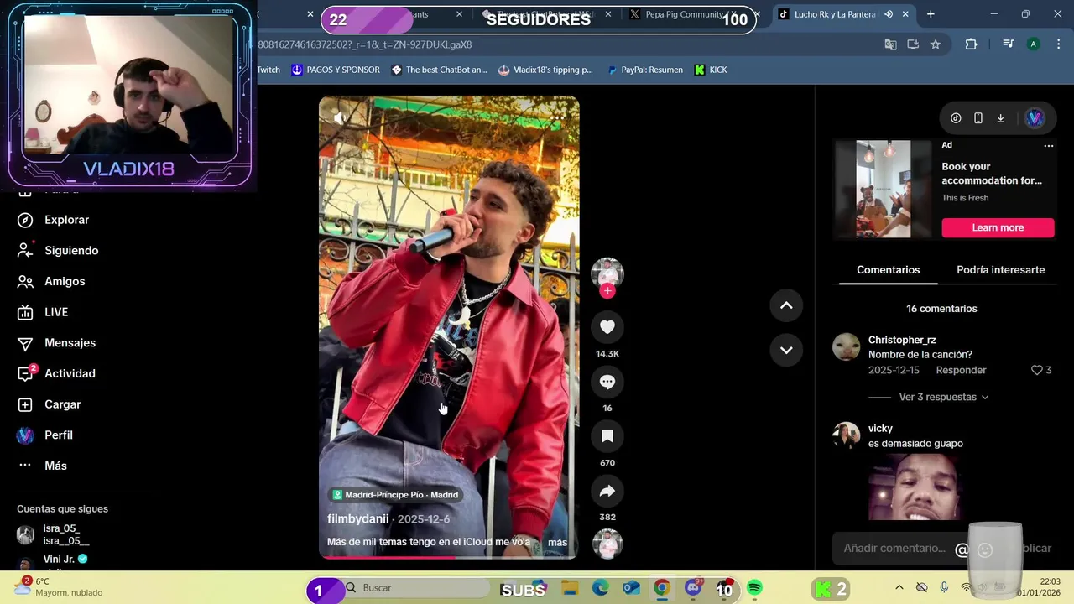The width and height of the screenshot is (1074, 604).
Task: Expand Ver 3 respuestas under Christopher_rz
Action: pos(943,397)
